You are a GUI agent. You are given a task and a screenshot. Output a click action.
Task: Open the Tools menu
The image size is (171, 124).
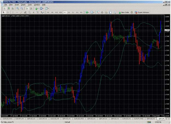click(x=30, y=5)
